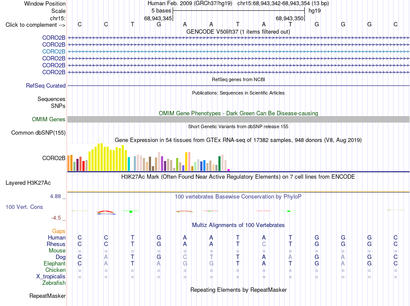Viewport: 410px width, 306px height.
Task: Click the Layered H3K27Ac track label
Action: (28, 183)
